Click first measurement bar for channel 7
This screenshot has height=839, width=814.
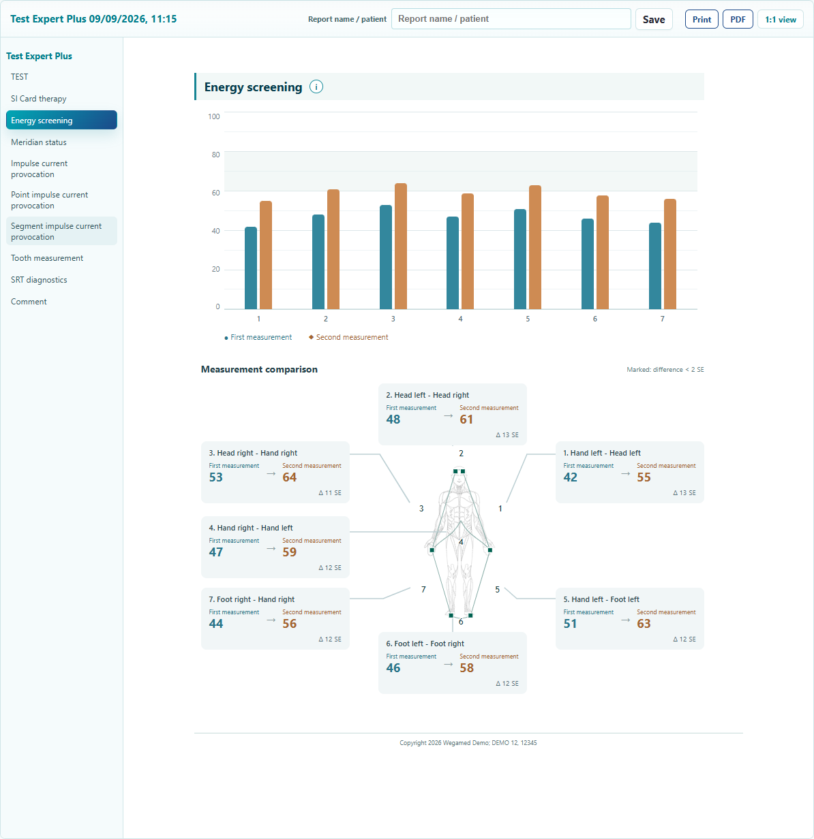(655, 266)
